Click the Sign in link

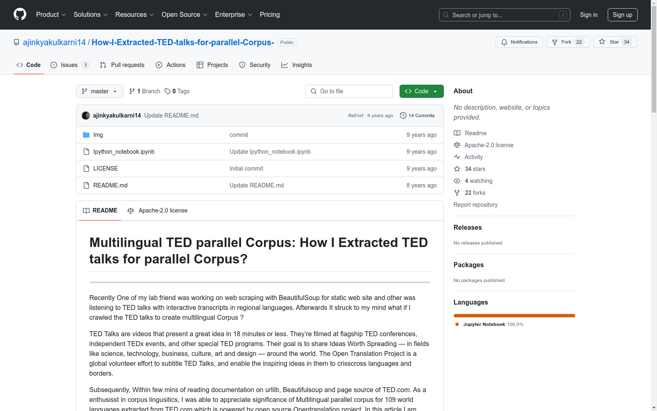coord(589,15)
